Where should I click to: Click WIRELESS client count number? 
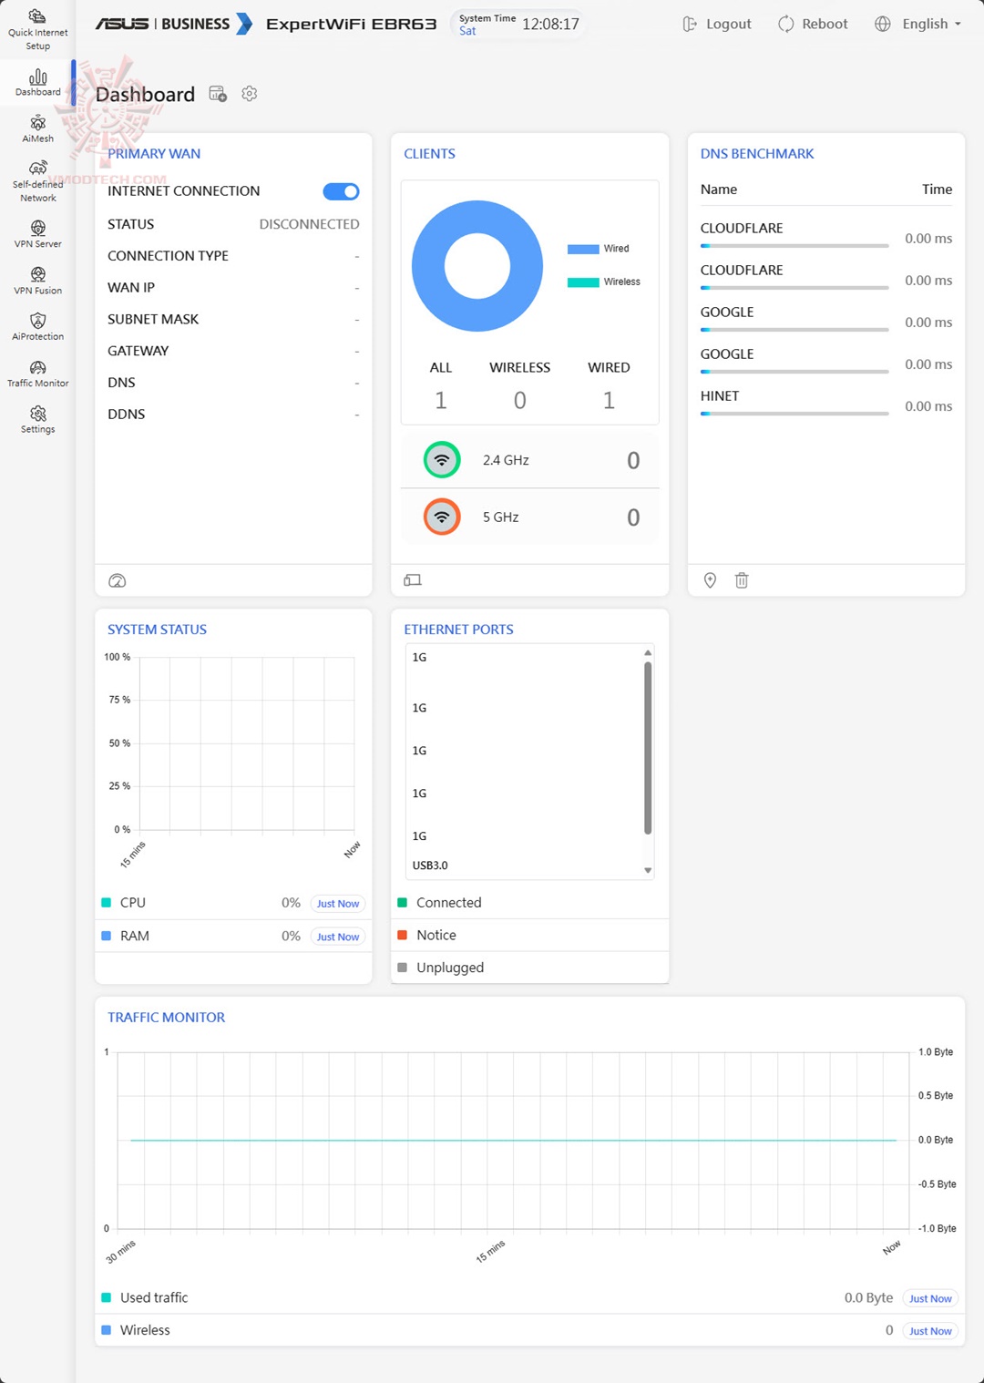click(x=519, y=400)
